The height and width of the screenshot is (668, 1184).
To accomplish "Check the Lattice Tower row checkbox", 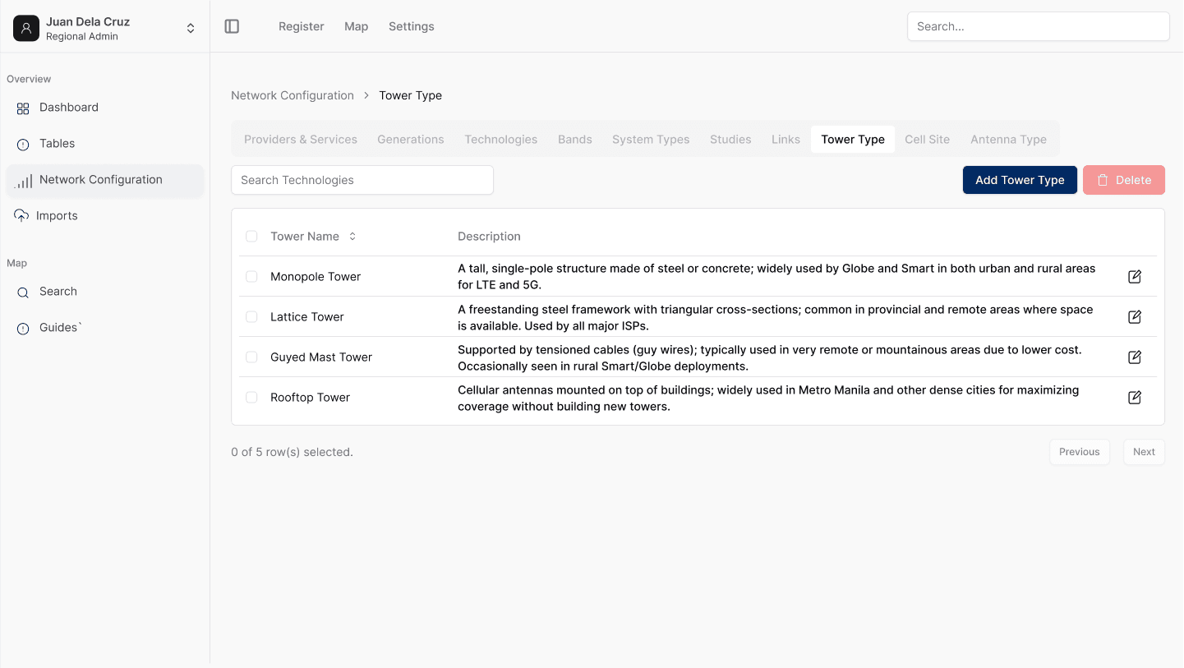I will tap(251, 317).
